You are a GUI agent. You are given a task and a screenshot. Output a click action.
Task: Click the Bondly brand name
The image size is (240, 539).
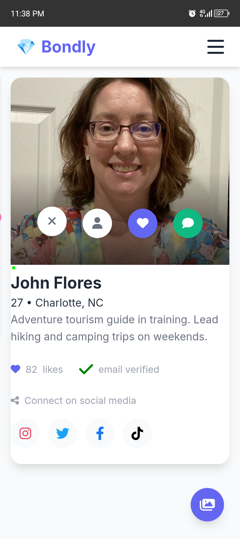pyautogui.click(x=68, y=47)
